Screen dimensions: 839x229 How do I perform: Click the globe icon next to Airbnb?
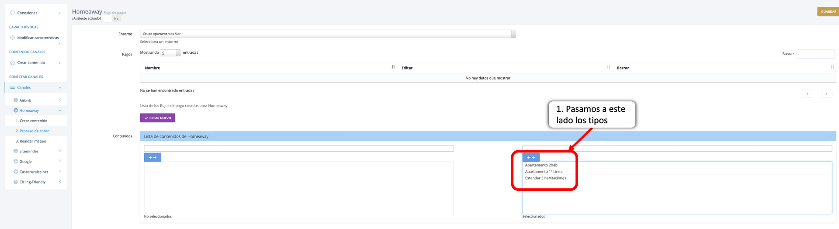16,100
